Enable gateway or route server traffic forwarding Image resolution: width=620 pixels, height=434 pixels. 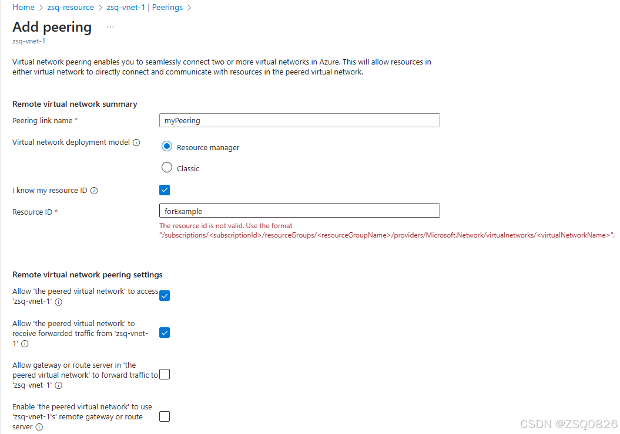[165, 374]
